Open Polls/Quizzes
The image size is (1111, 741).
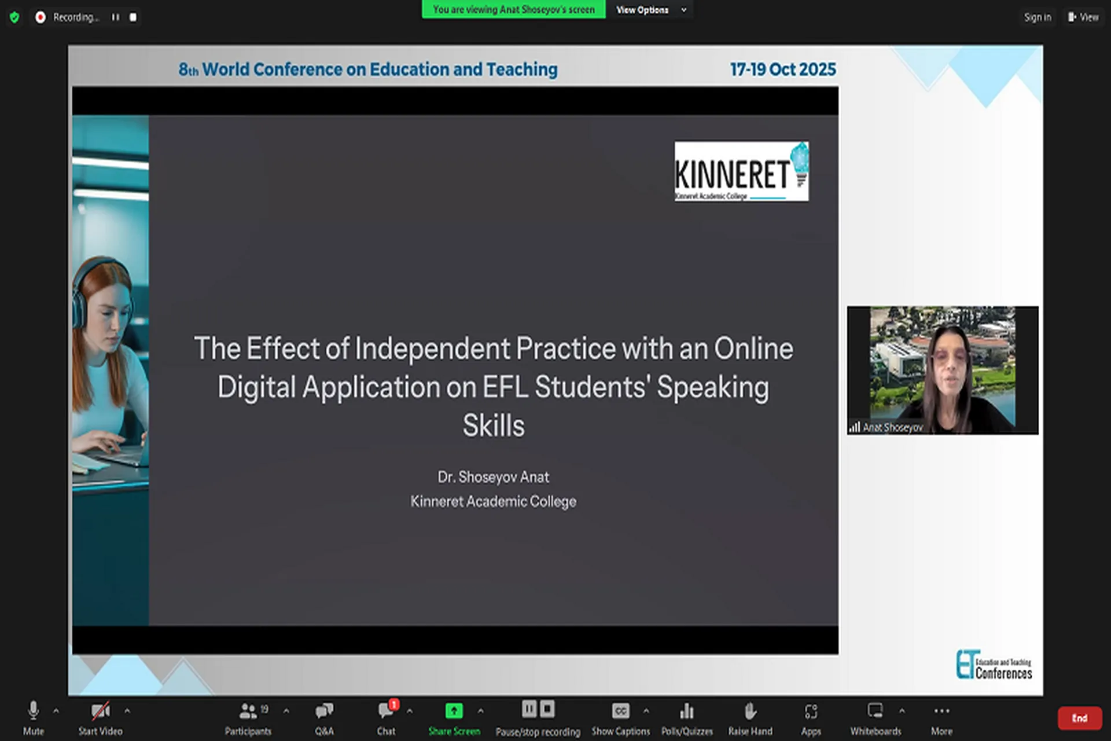687,711
